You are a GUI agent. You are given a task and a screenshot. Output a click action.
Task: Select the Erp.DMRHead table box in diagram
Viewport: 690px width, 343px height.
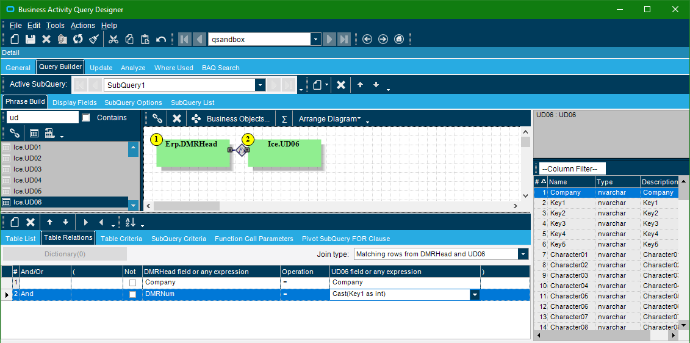point(193,153)
